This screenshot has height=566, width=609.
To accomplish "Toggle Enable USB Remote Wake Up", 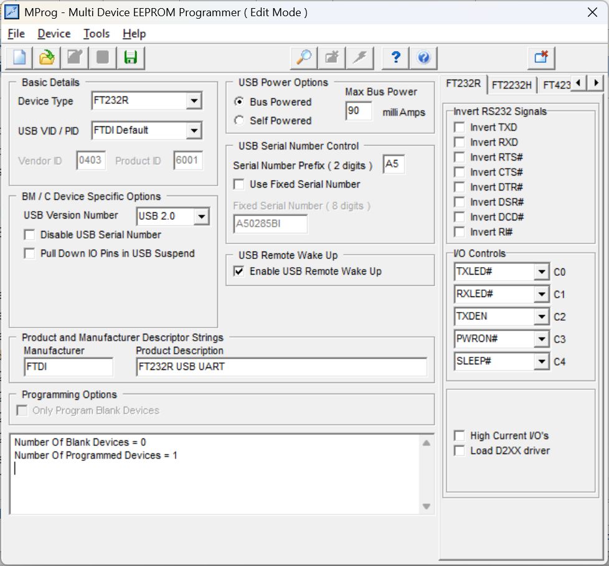I will (x=238, y=271).
